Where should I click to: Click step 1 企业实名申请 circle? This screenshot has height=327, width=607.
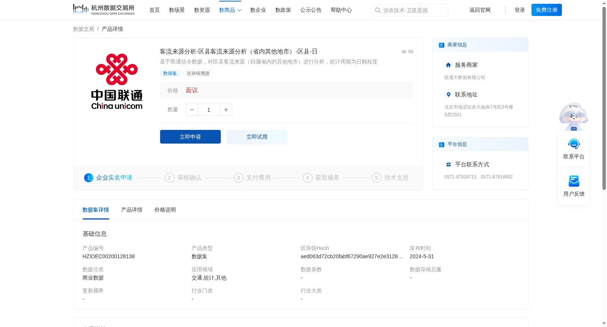point(89,178)
